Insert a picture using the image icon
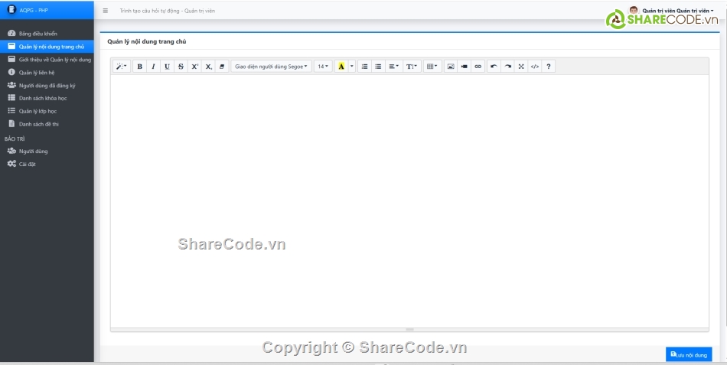727x365 pixels. [x=451, y=67]
